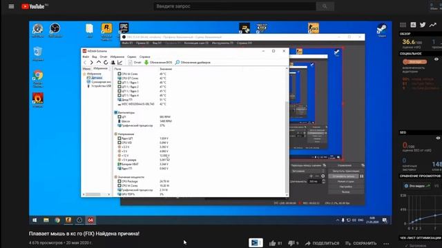Viewport: 442px width, 248px height.
Task: Expand hidden tray icons chevron
Action: click(x=338, y=220)
